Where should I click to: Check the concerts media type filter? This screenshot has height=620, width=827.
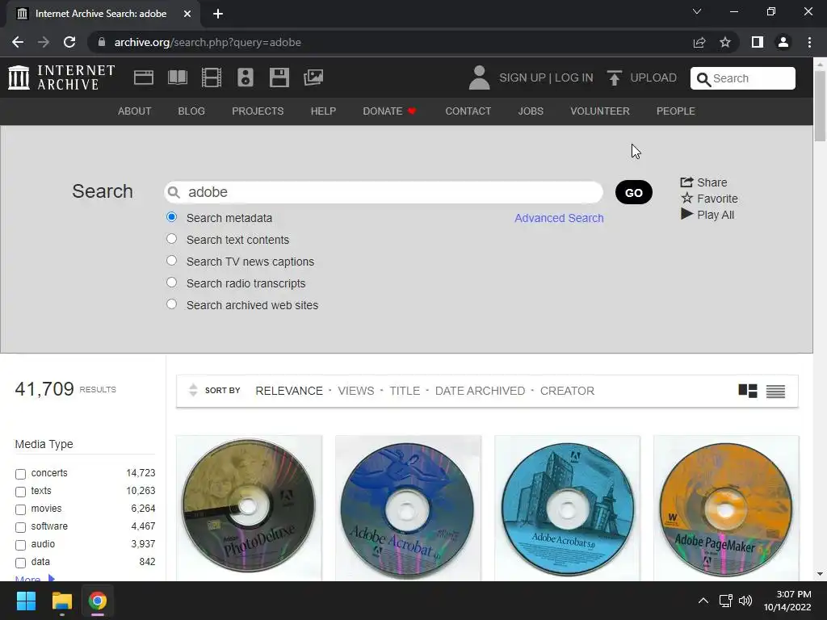20,474
